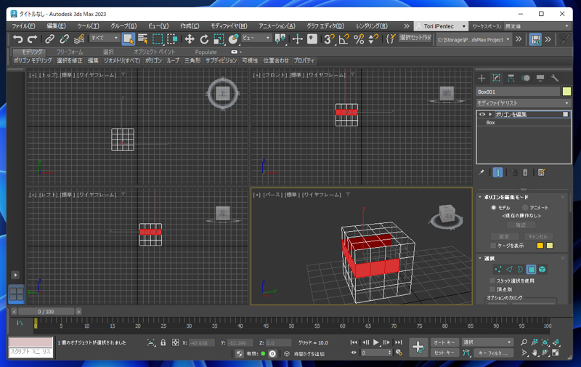
Task: Select Element sub-object cube icon
Action: (x=542, y=270)
